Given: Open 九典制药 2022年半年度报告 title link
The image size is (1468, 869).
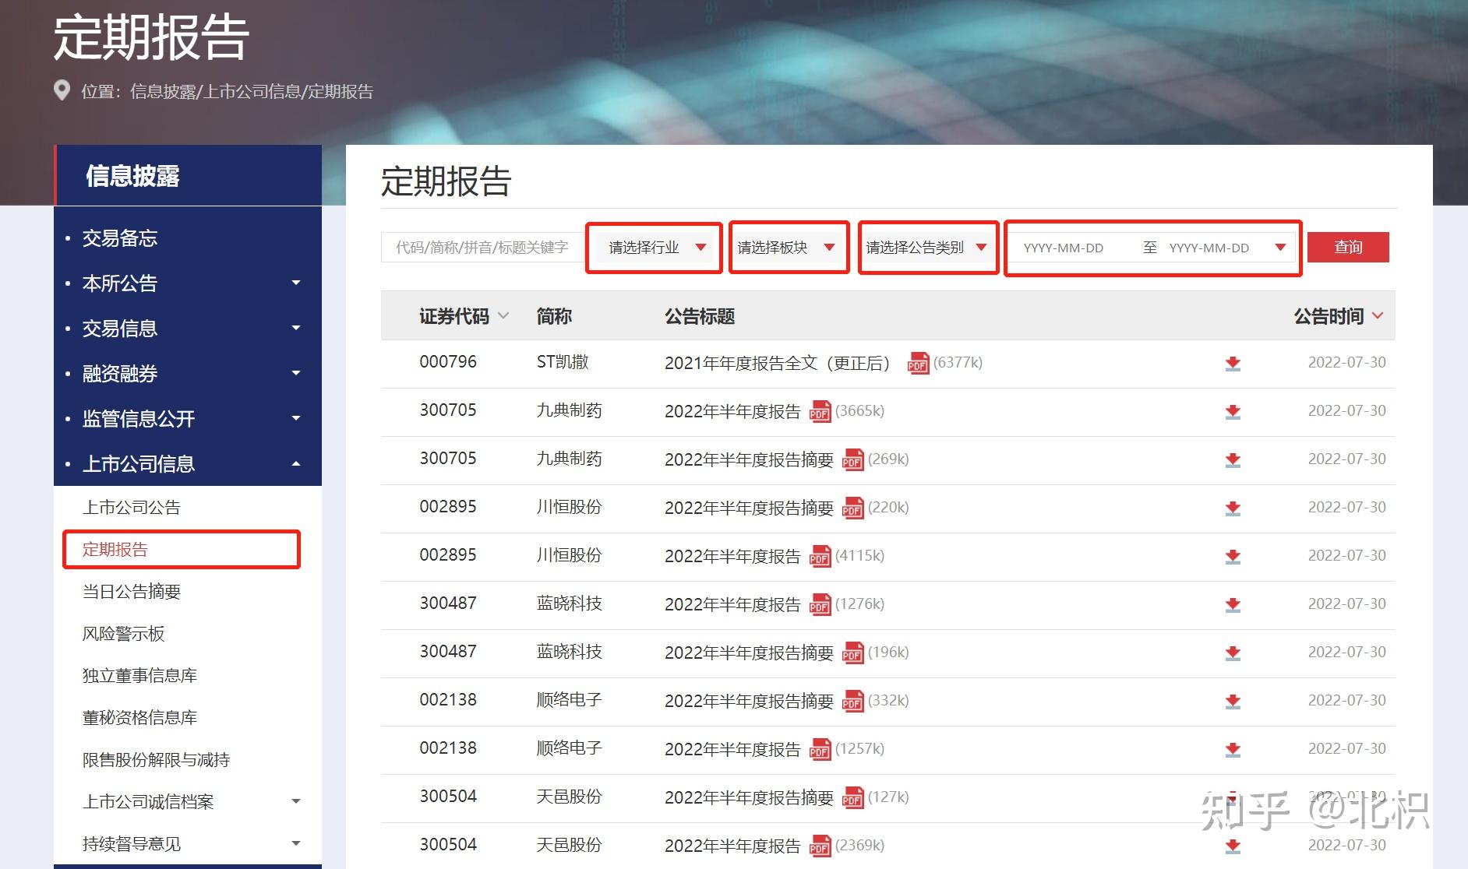Looking at the screenshot, I should click(732, 411).
